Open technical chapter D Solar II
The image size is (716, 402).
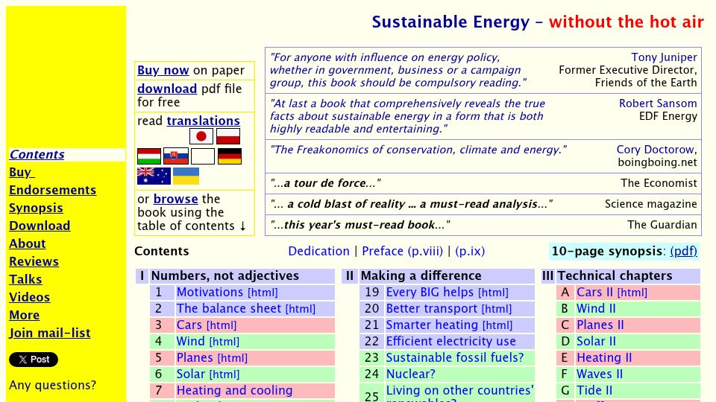tap(597, 342)
